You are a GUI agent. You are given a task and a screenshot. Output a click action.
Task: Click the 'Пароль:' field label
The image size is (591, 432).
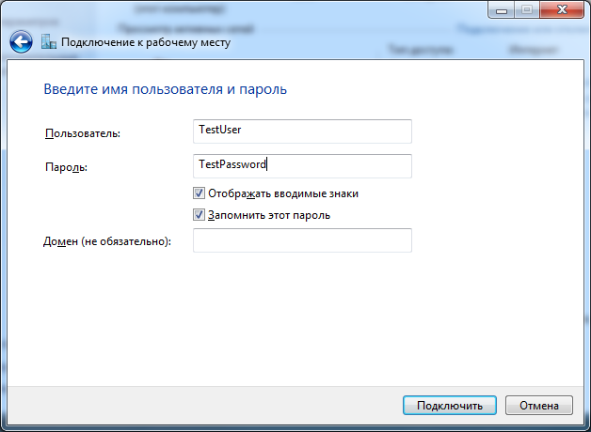(x=66, y=167)
